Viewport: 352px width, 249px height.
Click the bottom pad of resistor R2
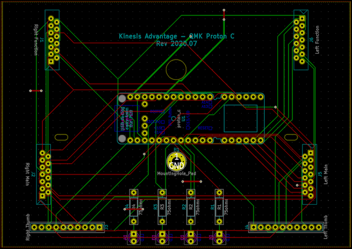click(191, 221)
